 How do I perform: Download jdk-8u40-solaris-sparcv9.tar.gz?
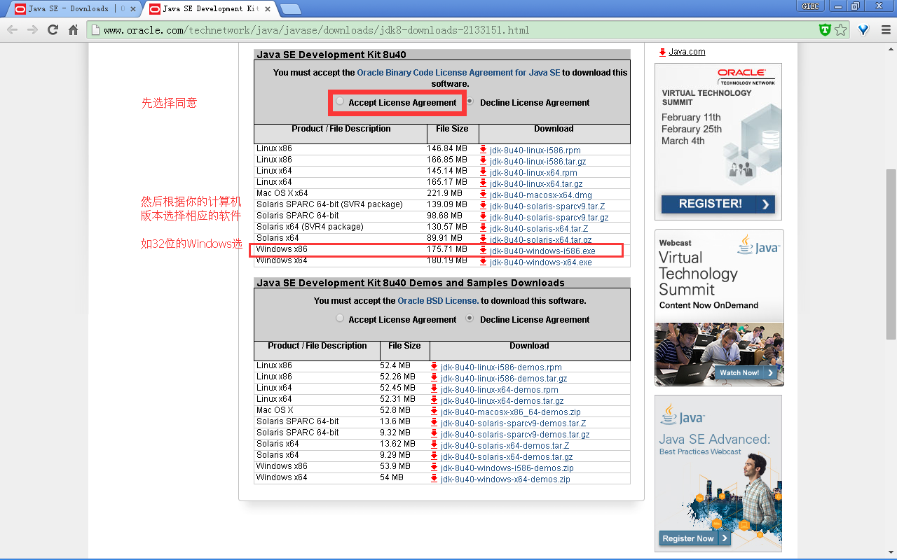[x=549, y=218]
